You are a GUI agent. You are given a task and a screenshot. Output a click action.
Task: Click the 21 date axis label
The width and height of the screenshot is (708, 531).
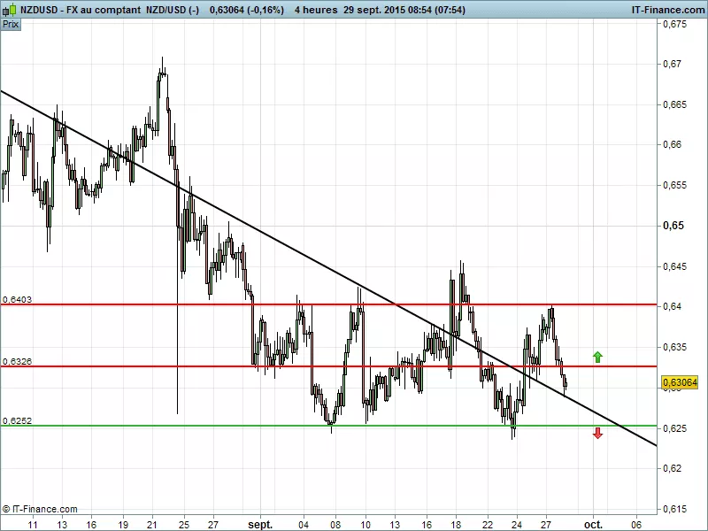[152, 525]
